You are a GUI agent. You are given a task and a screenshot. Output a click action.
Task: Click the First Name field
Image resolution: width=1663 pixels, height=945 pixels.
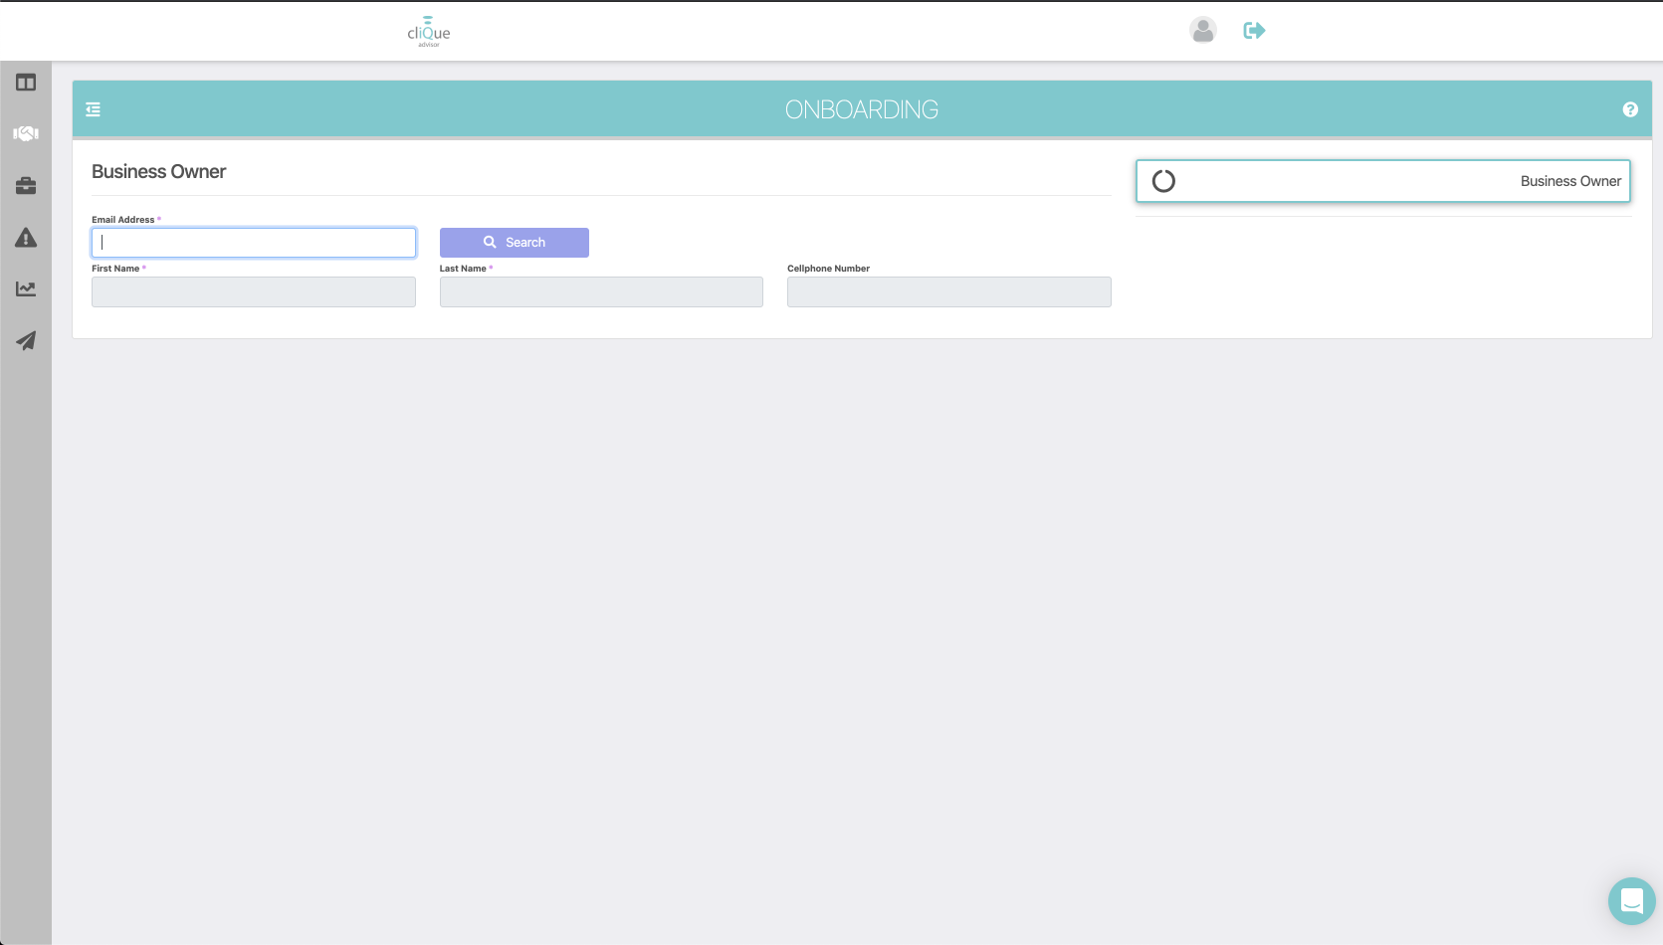point(254,291)
